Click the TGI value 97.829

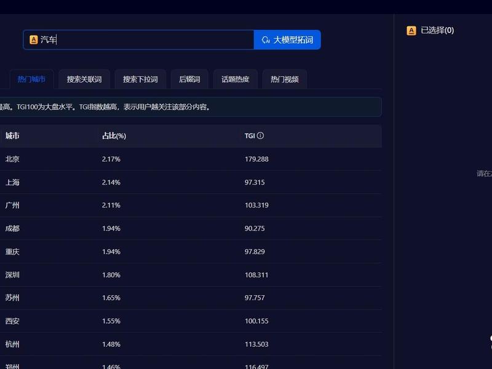click(x=255, y=252)
